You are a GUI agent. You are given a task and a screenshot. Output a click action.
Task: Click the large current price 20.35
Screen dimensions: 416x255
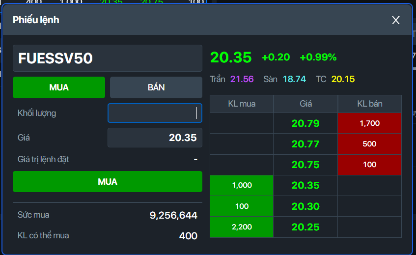pos(231,57)
